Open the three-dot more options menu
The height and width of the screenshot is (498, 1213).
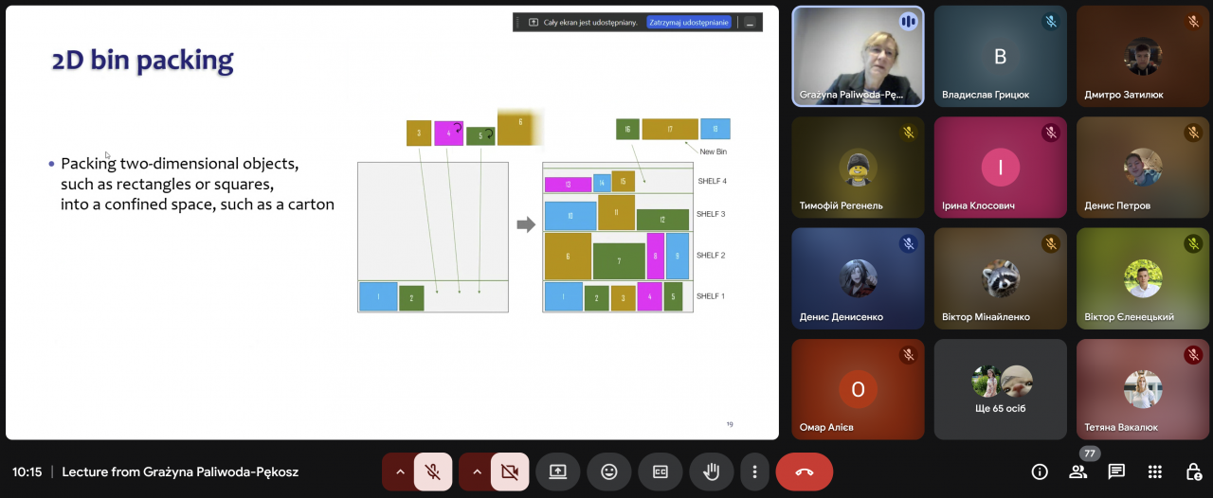tap(754, 471)
